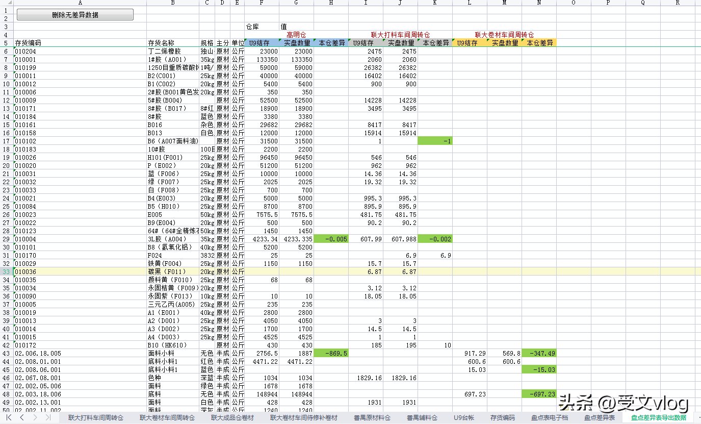
Task: Click the 存货名称 header cell
Action: tap(173, 43)
